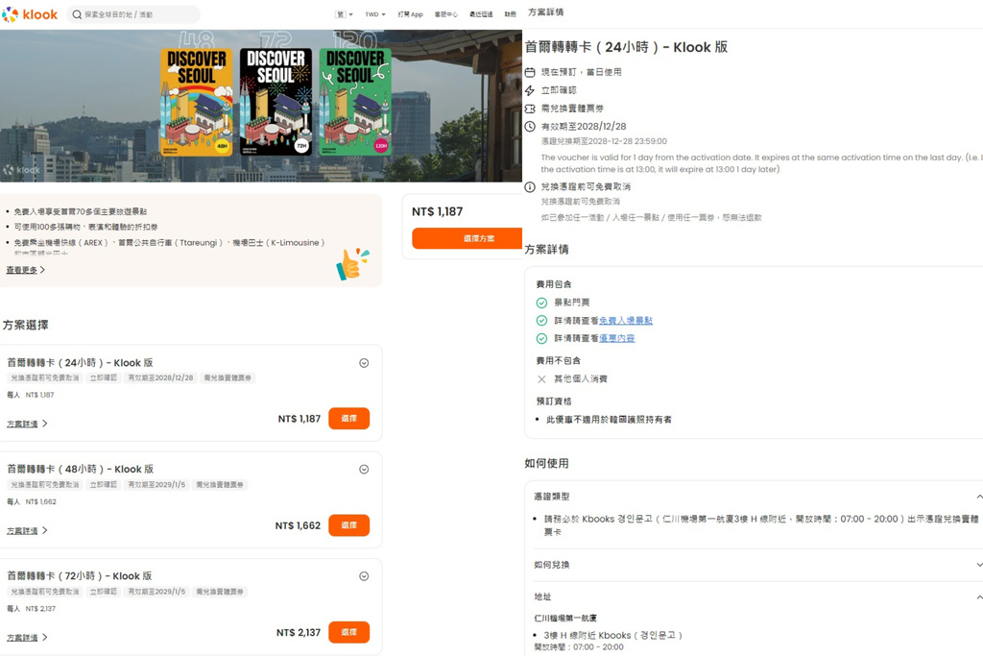Click the 如何使用 heading in details panel

tap(546, 464)
